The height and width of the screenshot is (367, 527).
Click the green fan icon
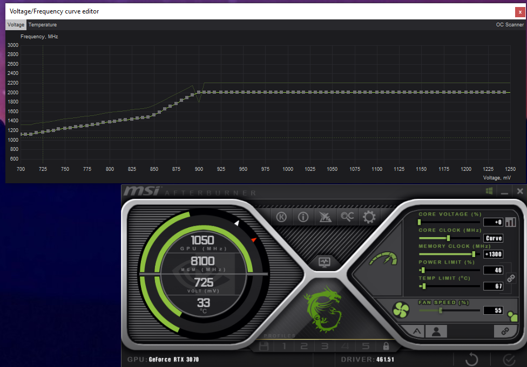[x=401, y=309]
